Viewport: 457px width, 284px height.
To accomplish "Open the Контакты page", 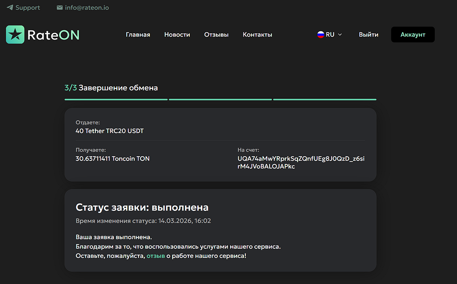I will point(257,35).
